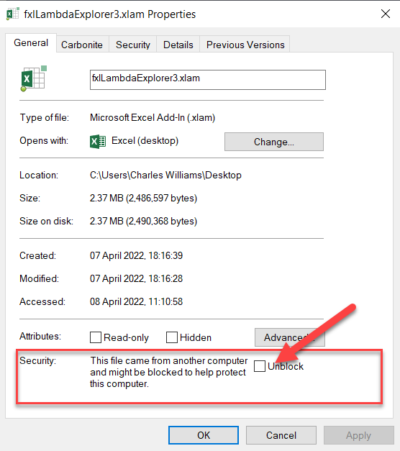Click the Cancel button
The width and height of the screenshot is (400, 451).
pos(281,435)
